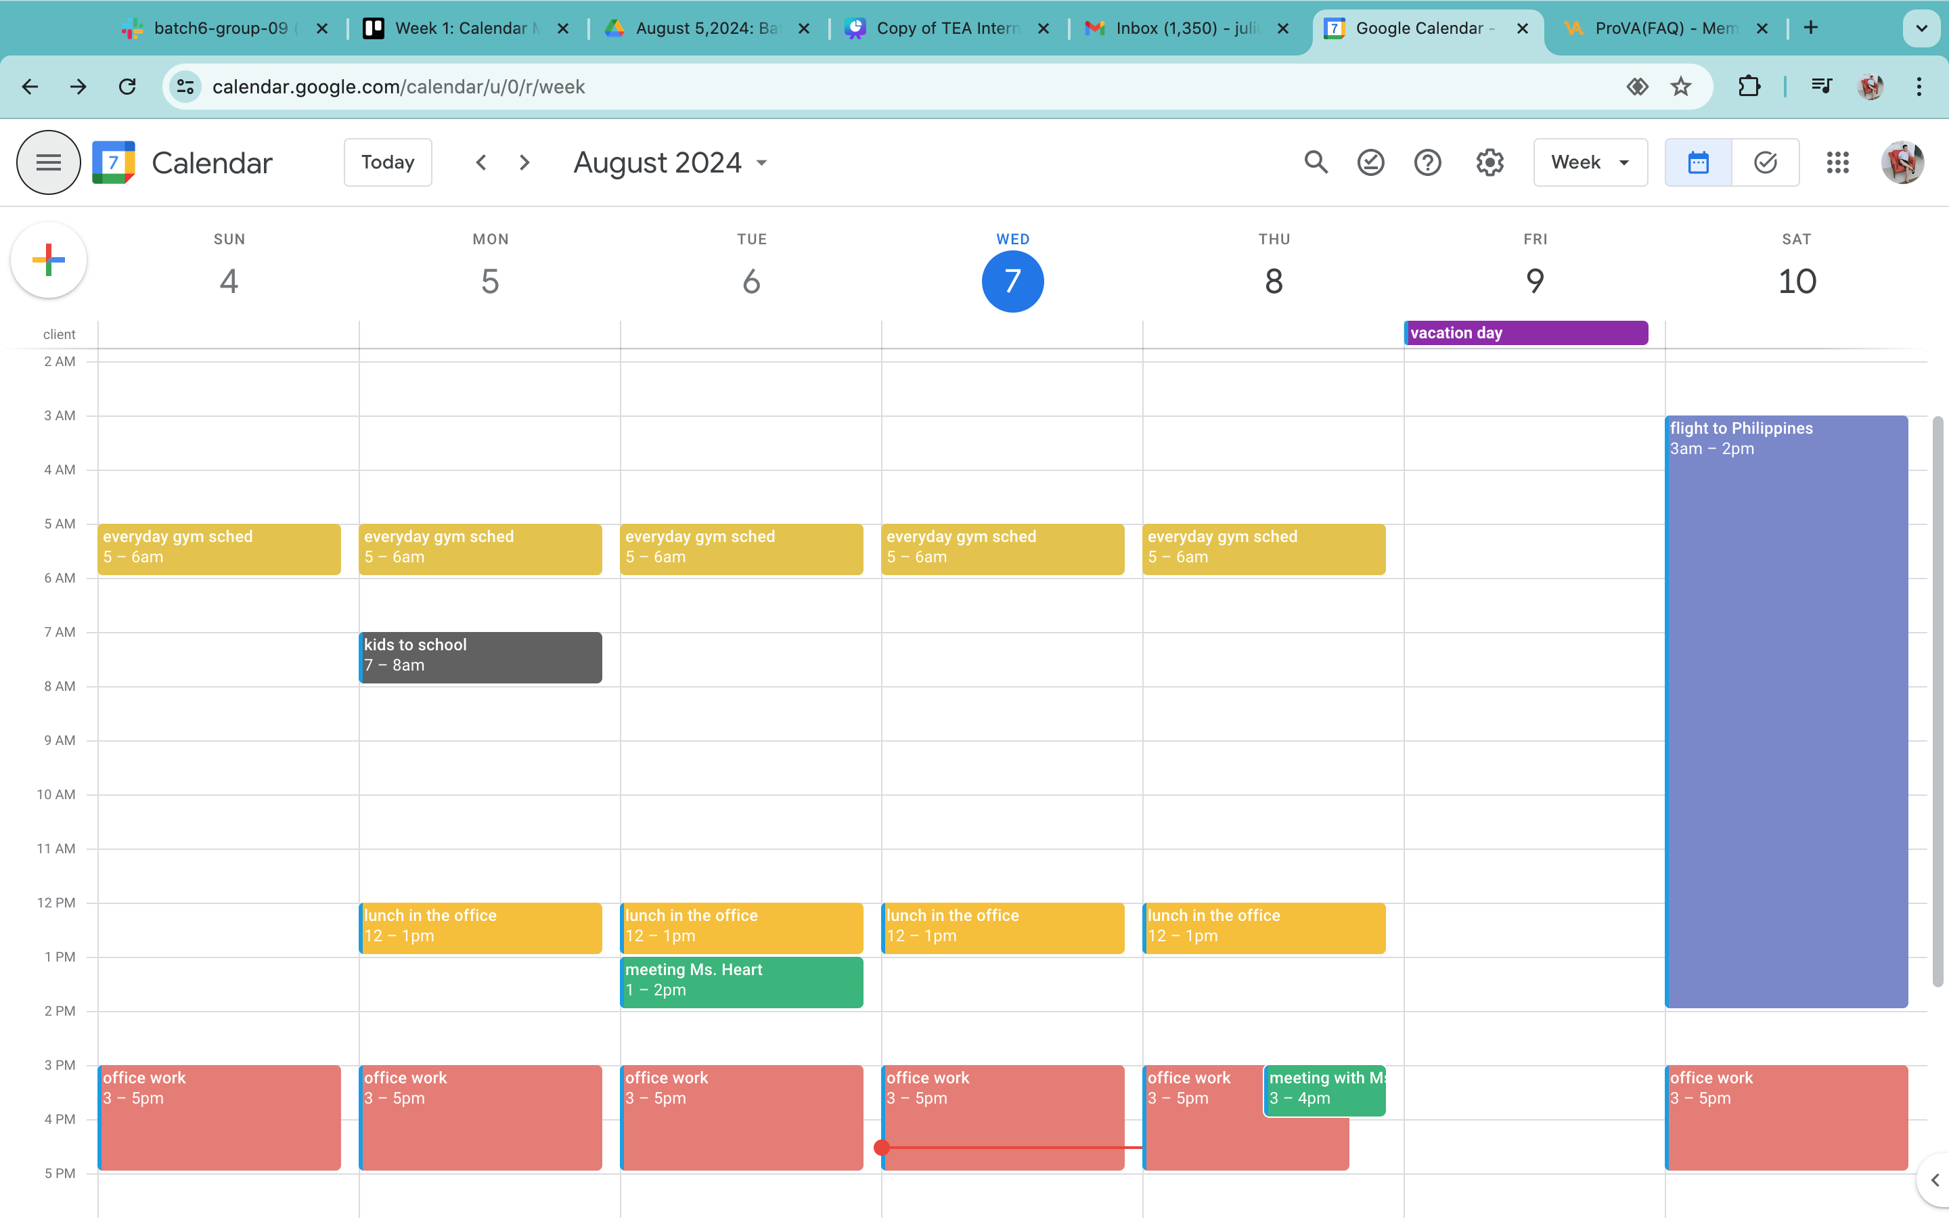Open calendar search magnifier icon
Screen dimensions: 1949x1218
coord(1315,162)
